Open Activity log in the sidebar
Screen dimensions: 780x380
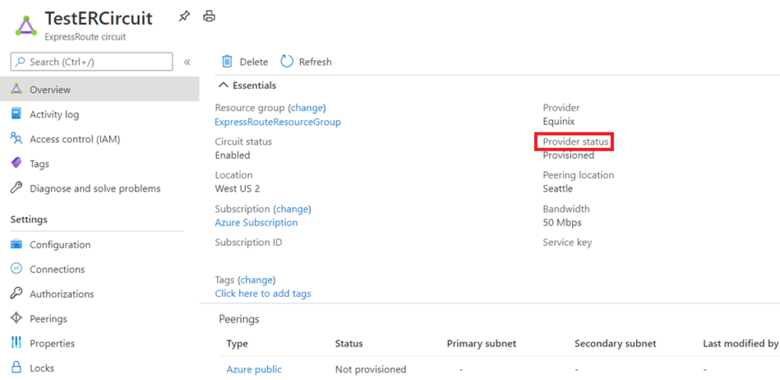tap(100, 114)
